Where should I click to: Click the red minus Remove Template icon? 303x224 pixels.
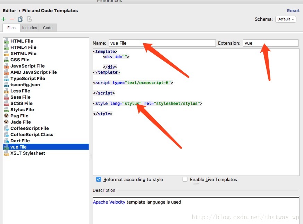12,19
